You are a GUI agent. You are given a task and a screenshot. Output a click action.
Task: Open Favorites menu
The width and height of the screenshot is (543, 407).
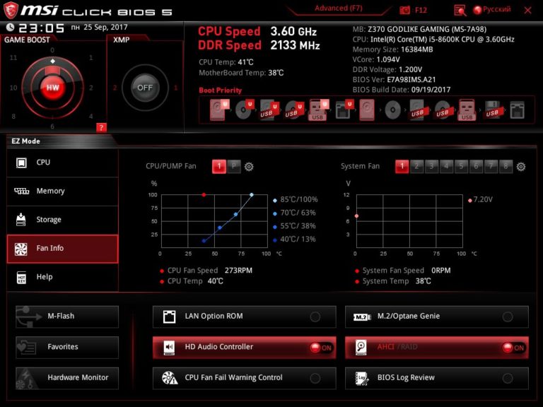click(x=67, y=347)
